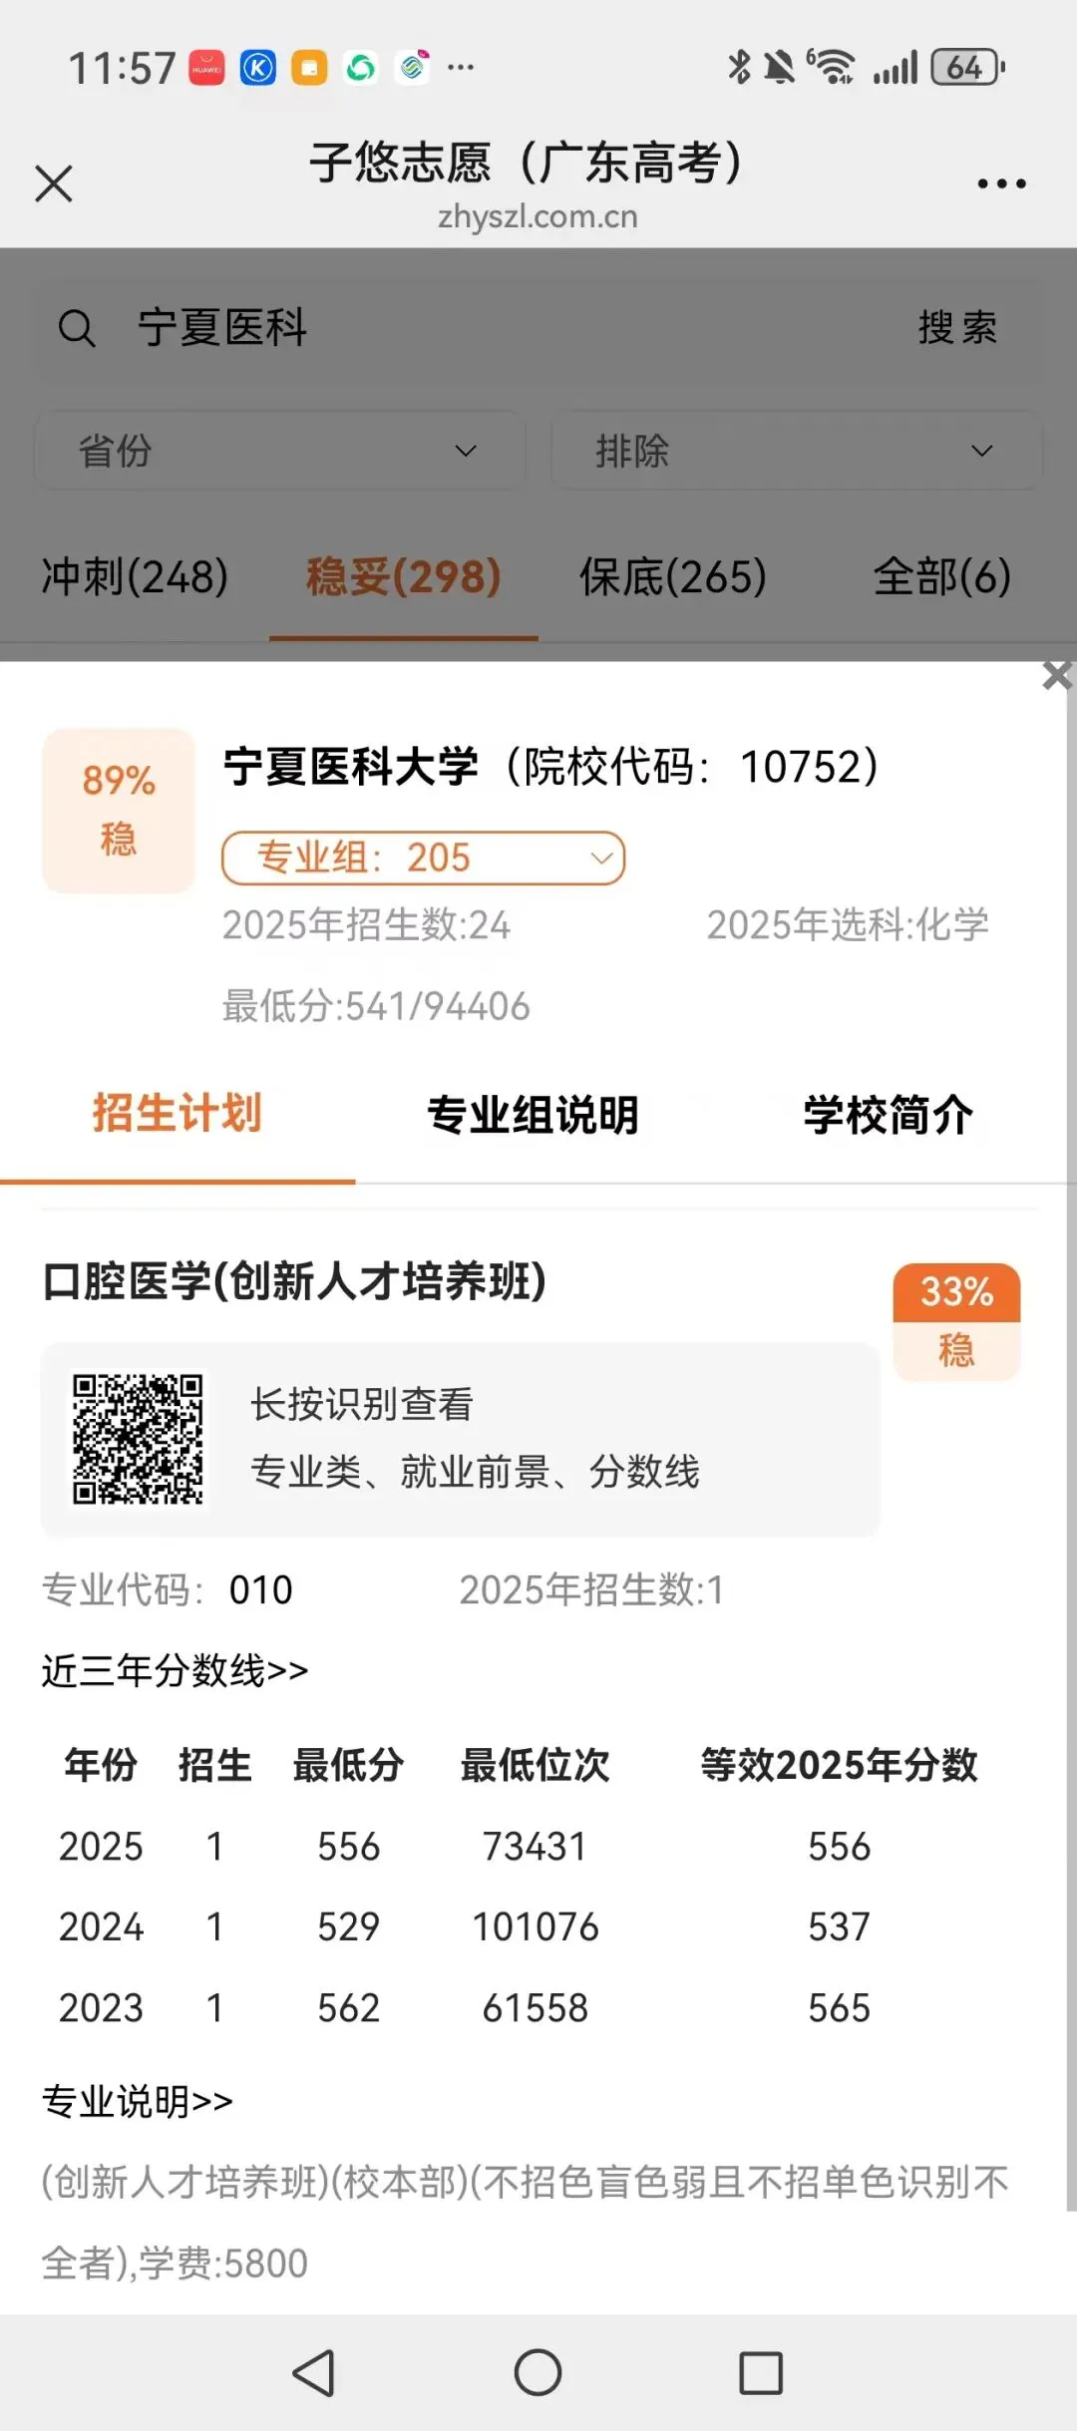Switch to the 专业组说明 tab
The image size is (1077, 2431).
coord(534,1115)
